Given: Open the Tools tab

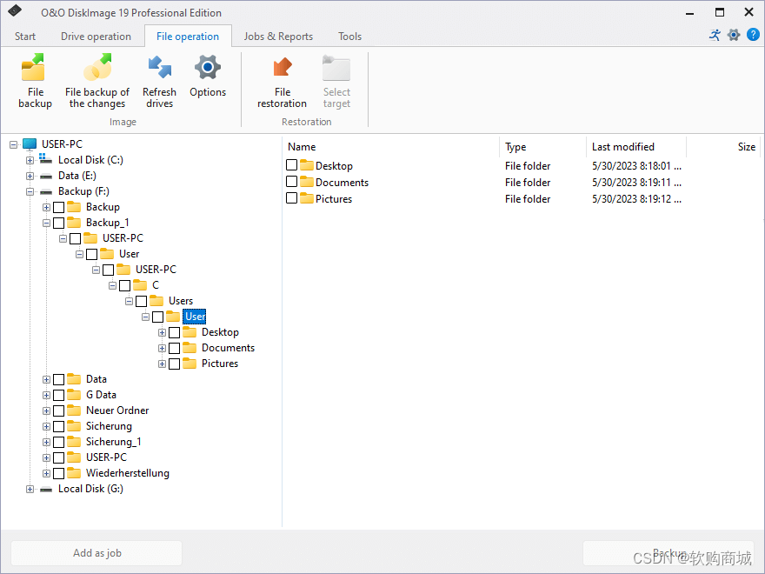Looking at the screenshot, I should 349,37.
